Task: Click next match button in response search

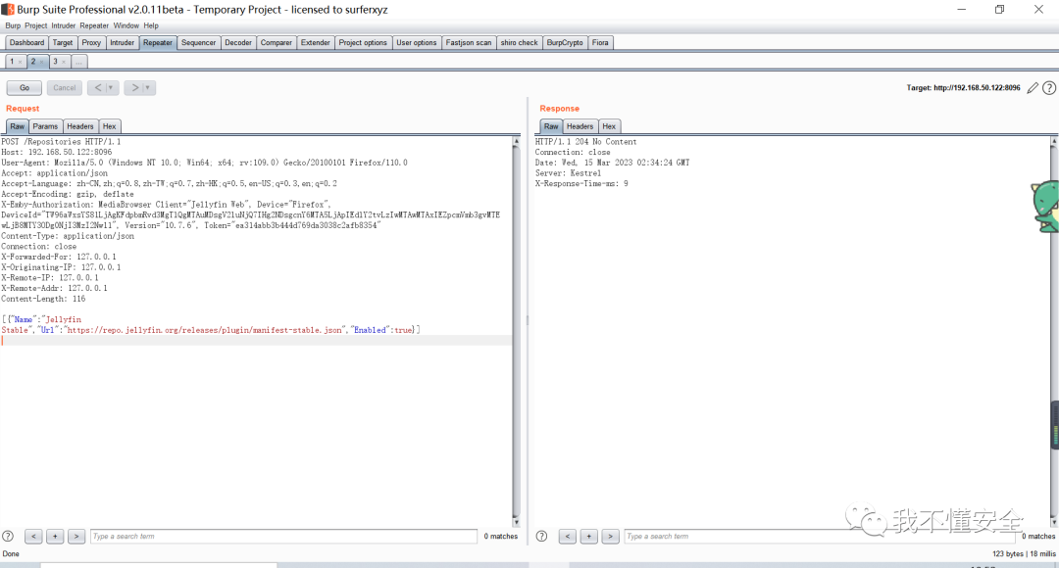Action: coord(611,537)
